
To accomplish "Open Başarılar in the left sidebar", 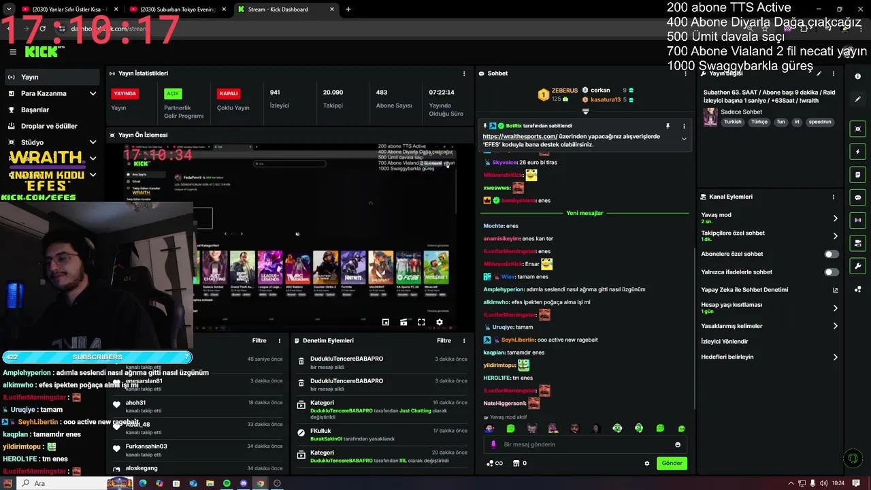I will click(52, 110).
